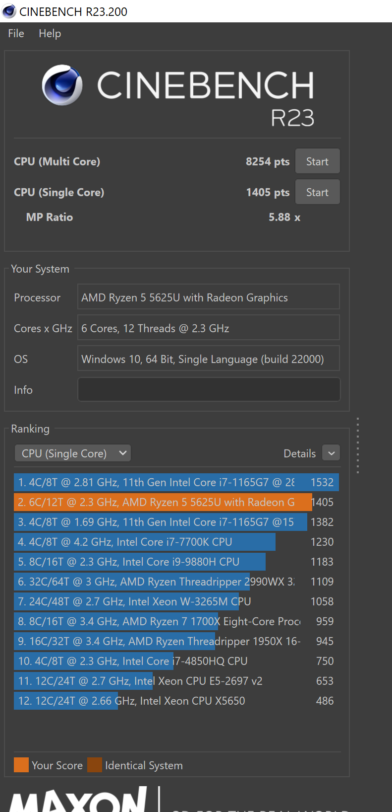
Task: Select the Processor field with Ryzen 5 5625U
Action: [x=209, y=297]
